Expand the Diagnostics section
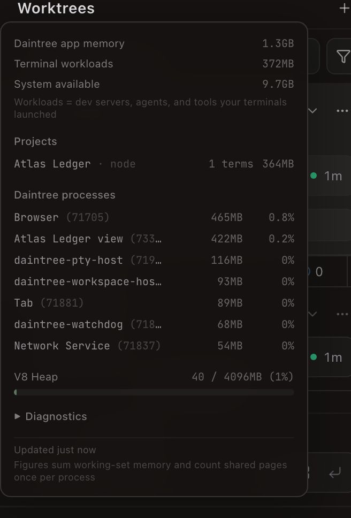Viewport: 351px width, 518px height. point(50,416)
